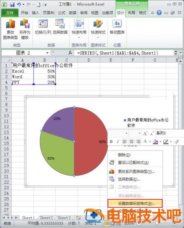Select the Sheet1 worksheet tab
The width and height of the screenshot is (184, 228).
coord(29,218)
